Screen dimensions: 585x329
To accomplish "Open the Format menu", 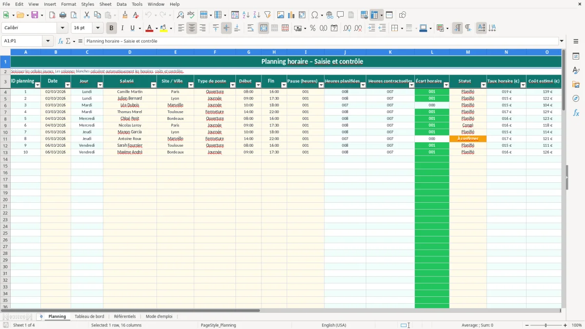I will tap(68, 4).
